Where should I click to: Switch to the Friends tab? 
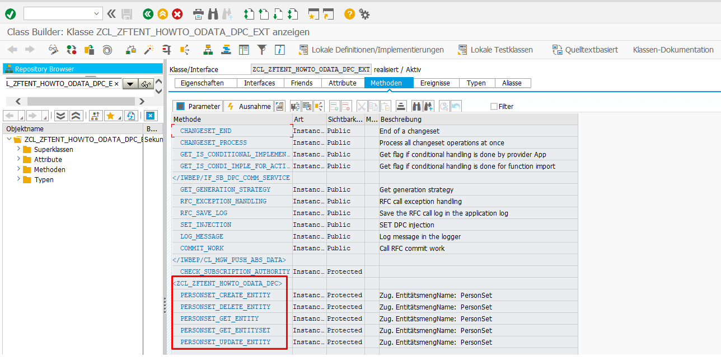click(x=302, y=83)
